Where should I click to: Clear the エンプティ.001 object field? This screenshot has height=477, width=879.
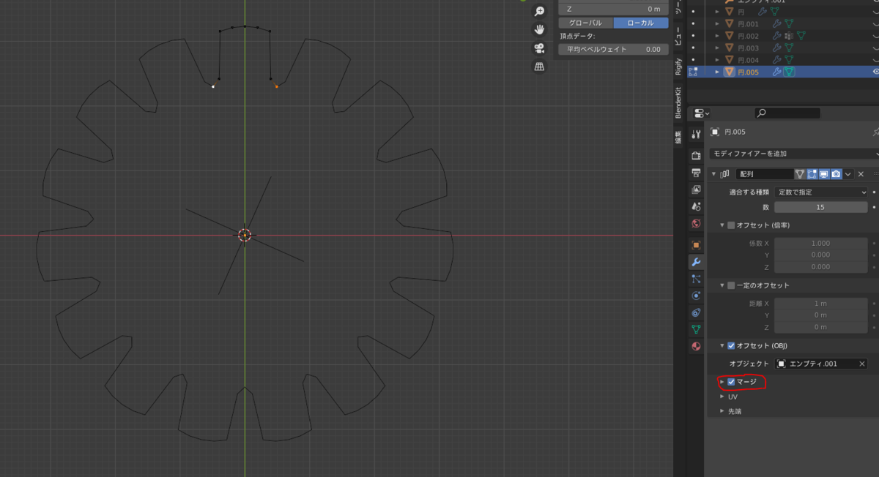click(862, 364)
